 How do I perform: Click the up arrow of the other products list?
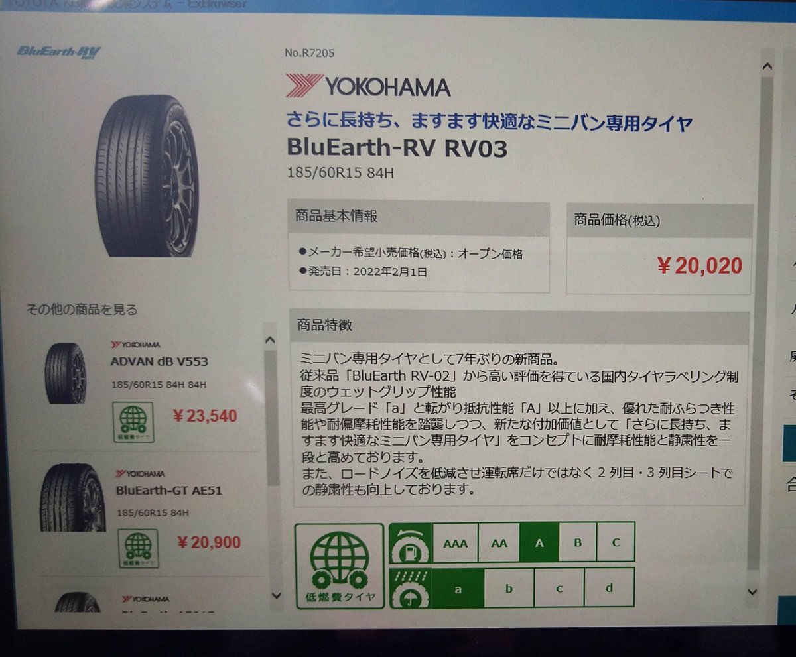pos(269,340)
